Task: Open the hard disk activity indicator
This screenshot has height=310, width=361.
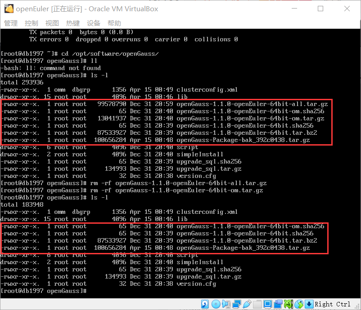Action: [205, 304]
